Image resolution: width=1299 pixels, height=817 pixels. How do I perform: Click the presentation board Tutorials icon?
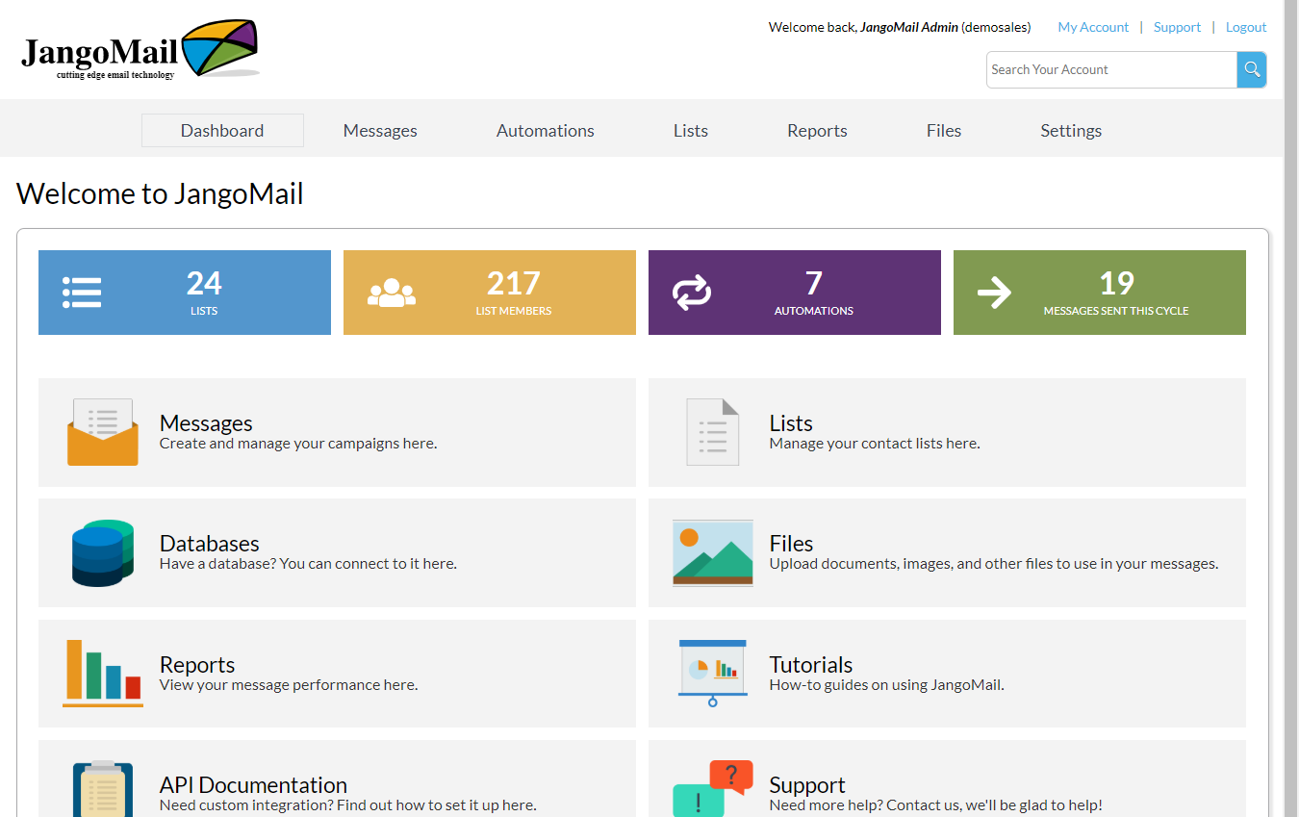(x=713, y=674)
